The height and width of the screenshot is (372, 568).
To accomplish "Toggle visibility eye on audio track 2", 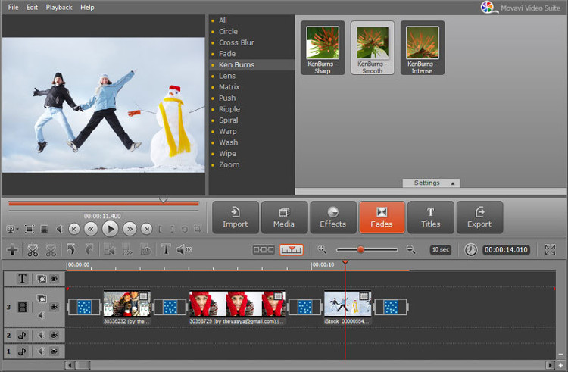I will pos(55,336).
